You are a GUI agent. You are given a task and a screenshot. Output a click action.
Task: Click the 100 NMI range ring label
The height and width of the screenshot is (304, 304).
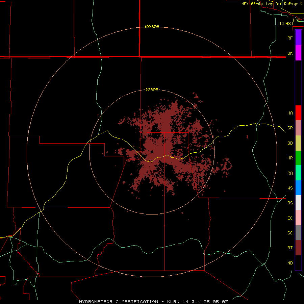pos(152,27)
